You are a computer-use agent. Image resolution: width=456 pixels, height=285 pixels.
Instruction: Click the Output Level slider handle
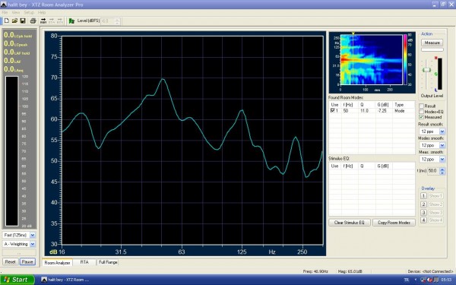426,70
